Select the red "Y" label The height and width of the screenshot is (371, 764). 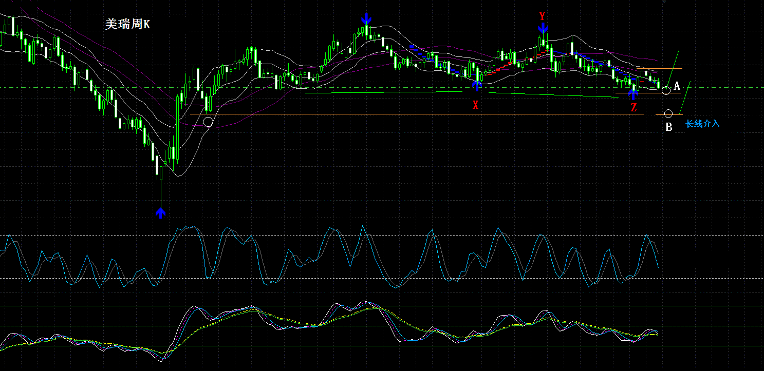point(542,16)
